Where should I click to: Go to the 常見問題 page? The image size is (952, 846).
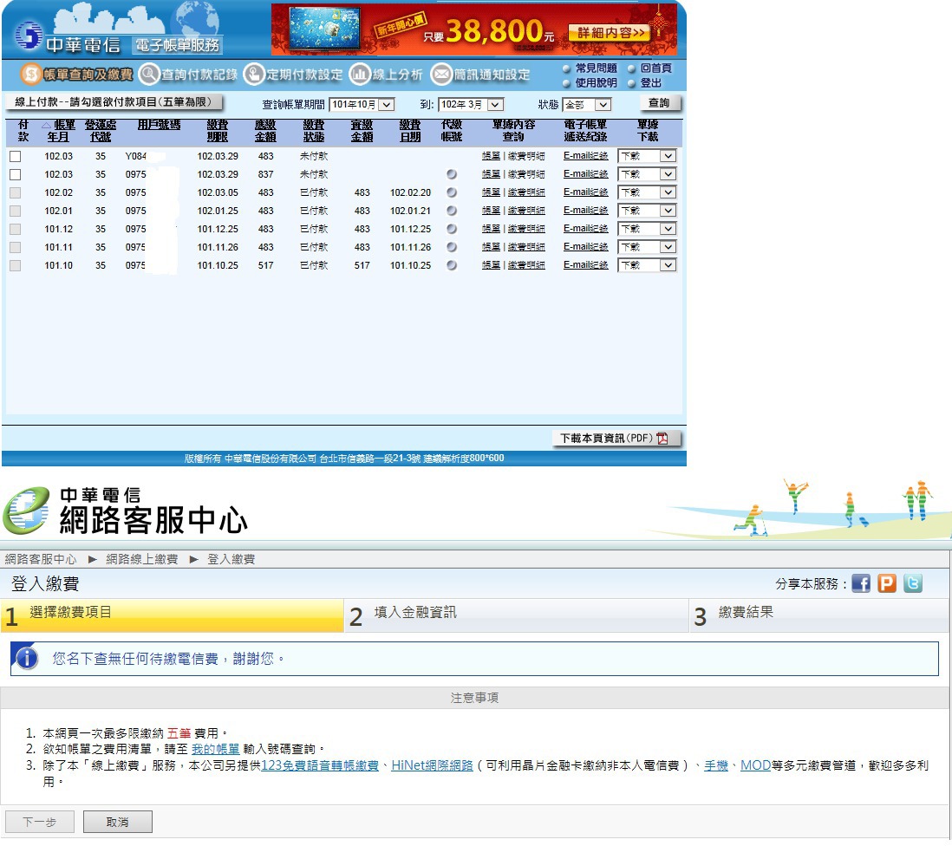[596, 68]
